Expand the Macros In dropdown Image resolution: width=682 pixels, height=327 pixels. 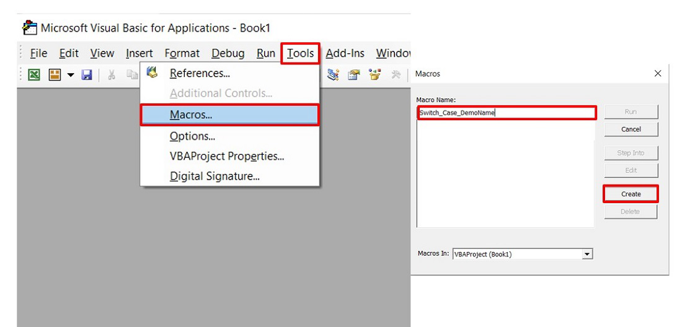point(587,254)
